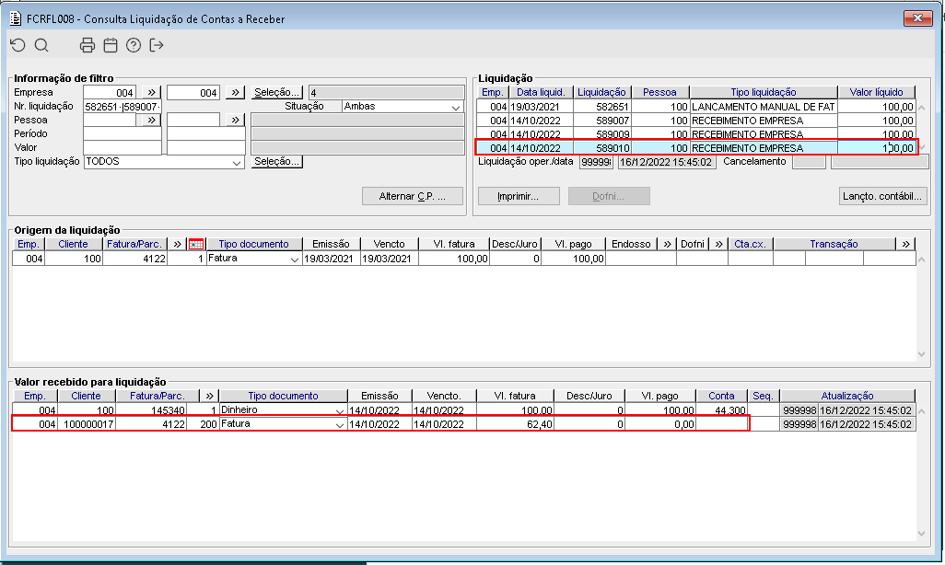This screenshot has height=565, width=945.
Task: Click the Valor líquido column header
Action: pyautogui.click(x=876, y=92)
